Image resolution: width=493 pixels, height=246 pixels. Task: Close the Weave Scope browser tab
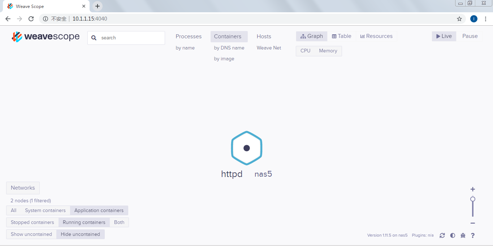84,6
